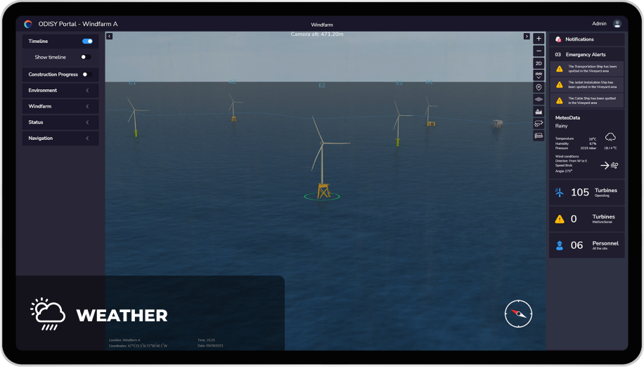Turn off the Timeline toggle
644x367 pixels.
[x=87, y=41]
